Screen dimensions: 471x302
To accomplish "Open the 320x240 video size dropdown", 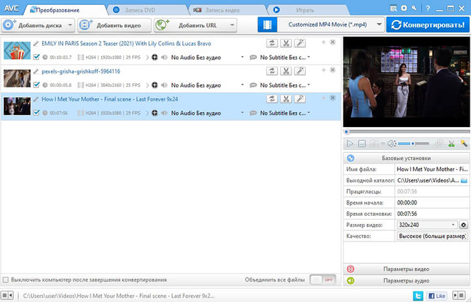I will coord(427,225).
